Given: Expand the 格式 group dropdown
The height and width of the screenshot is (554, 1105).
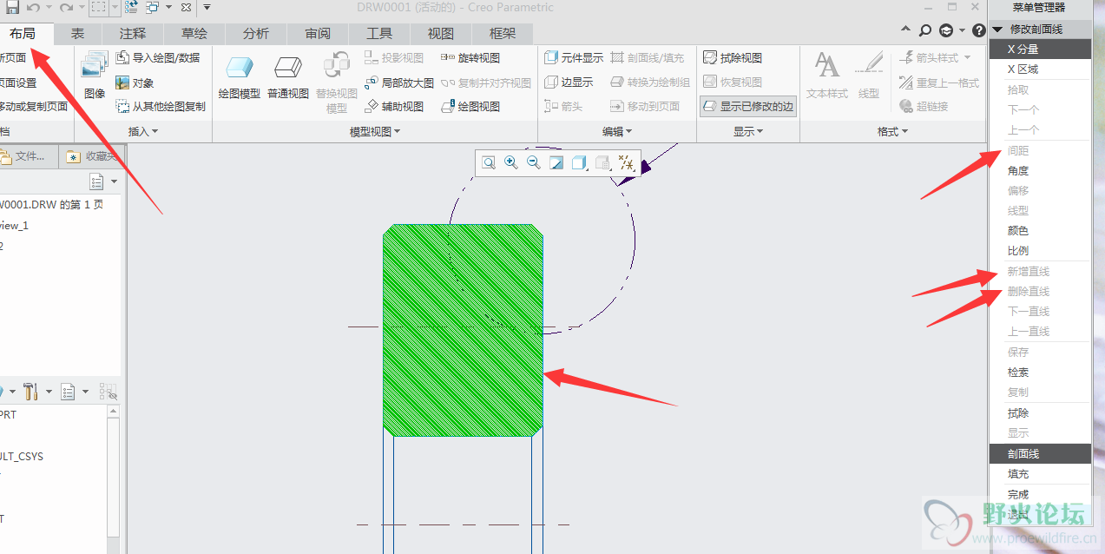Looking at the screenshot, I should (892, 131).
